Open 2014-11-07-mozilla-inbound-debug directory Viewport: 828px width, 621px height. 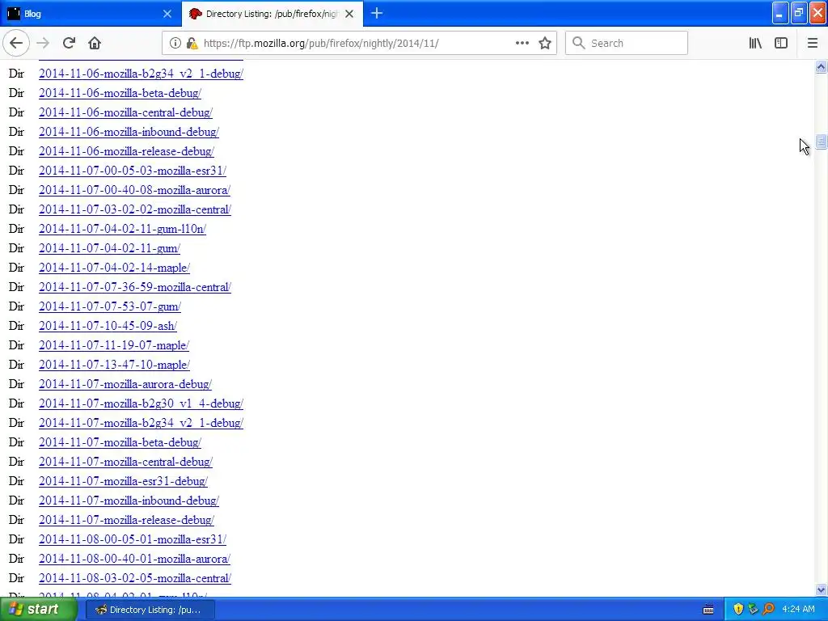(x=129, y=501)
